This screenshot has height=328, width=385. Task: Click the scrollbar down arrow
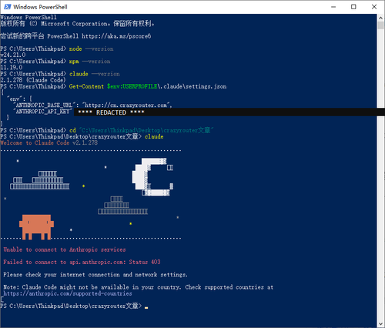point(380,324)
